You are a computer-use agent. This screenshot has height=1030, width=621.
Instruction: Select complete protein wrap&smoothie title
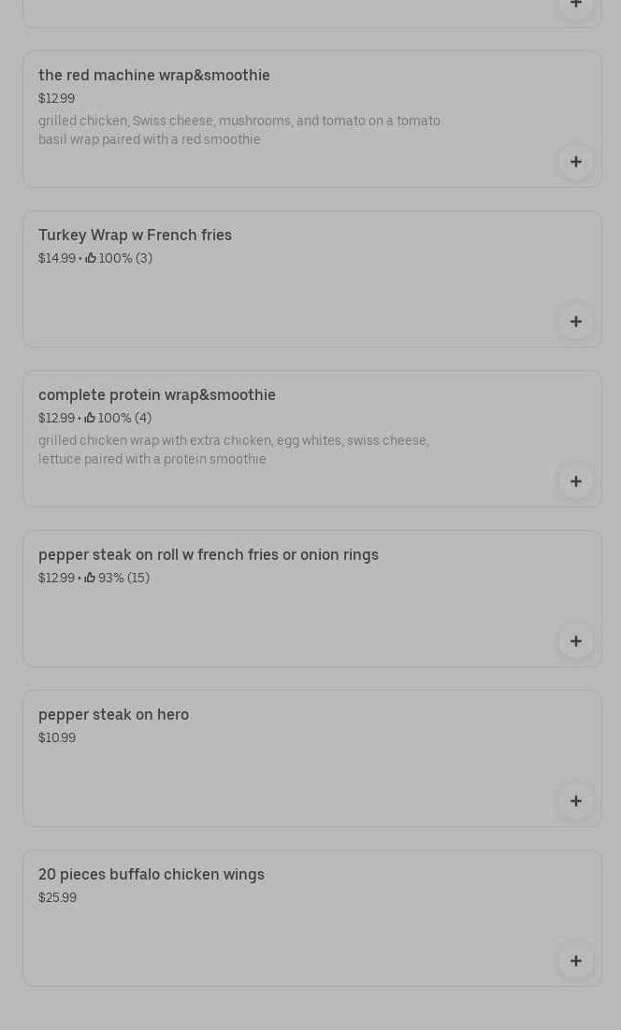[x=157, y=394]
